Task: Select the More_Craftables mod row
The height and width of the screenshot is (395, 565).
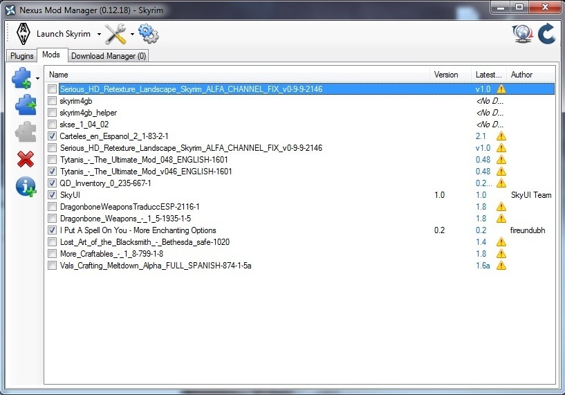Action: coord(301,254)
